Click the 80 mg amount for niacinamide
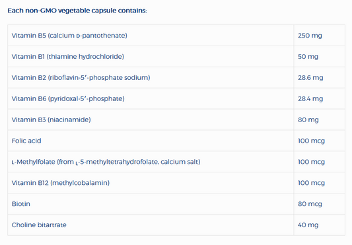Image resolution: width=352 pixels, height=245 pixels. [308, 120]
